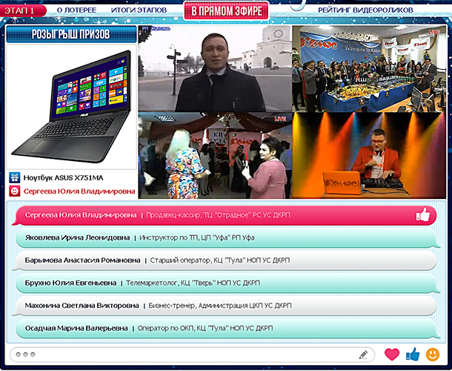This screenshot has height=371, width=452.
Task: Select the Махонина Светлана Викторовна chat row
Action: [x=225, y=306]
